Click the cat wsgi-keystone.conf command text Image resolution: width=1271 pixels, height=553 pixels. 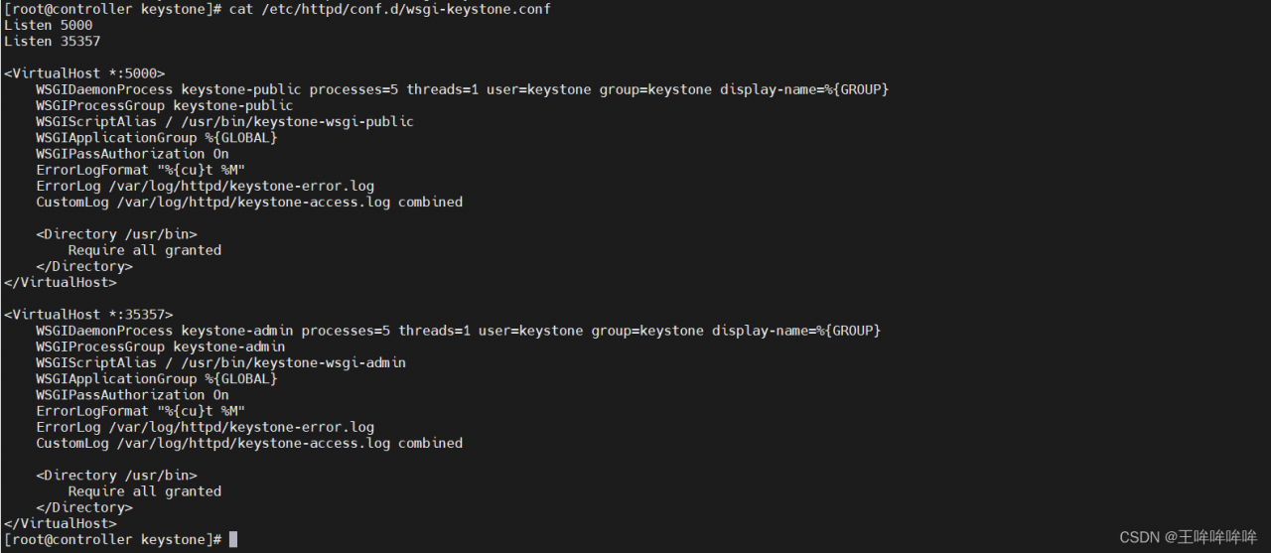pyautogui.click(x=390, y=9)
